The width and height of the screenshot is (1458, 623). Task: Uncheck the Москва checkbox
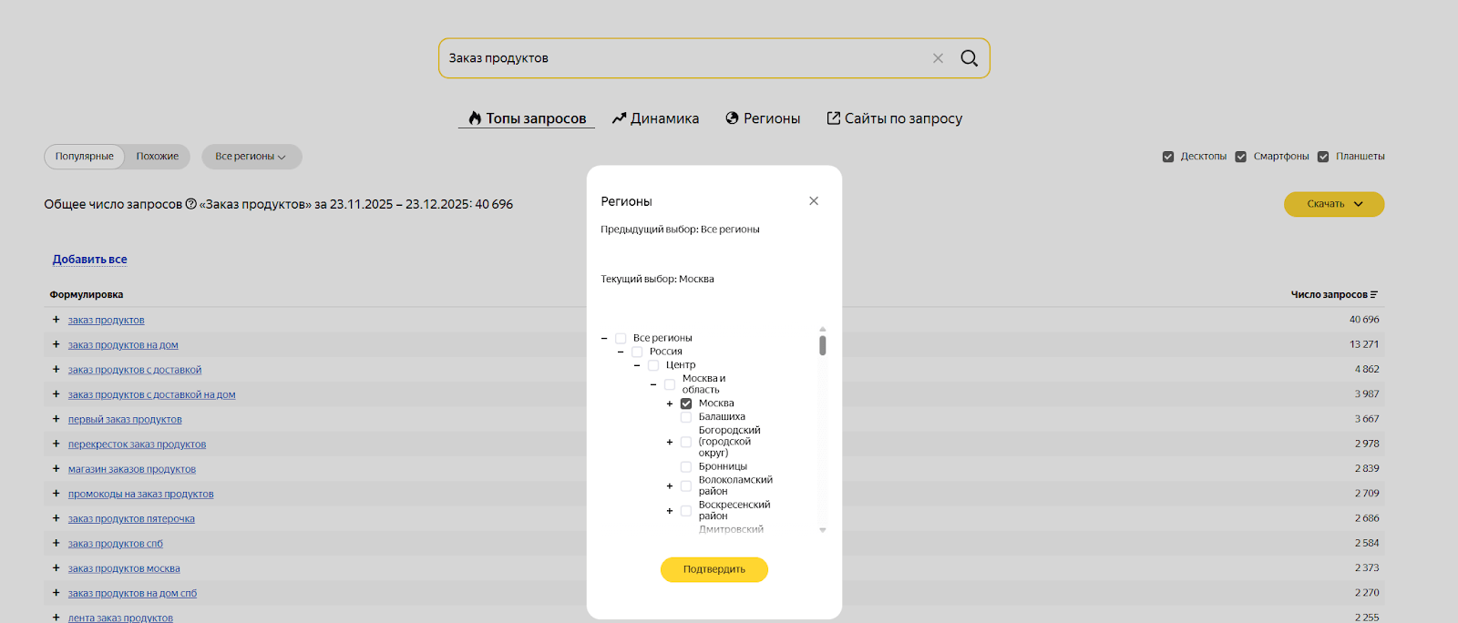click(686, 403)
